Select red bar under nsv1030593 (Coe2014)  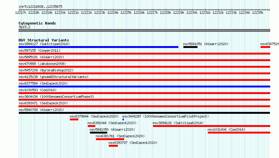(144, 93)
